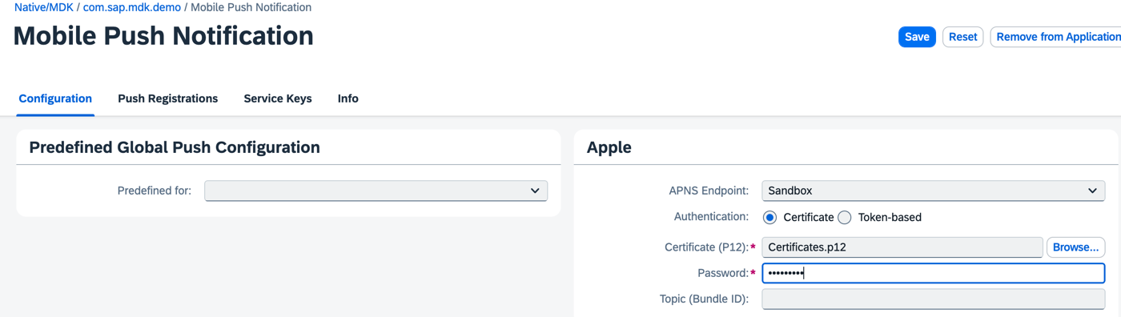Expand the APNS Endpoint Sandbox dropdown

[x=933, y=191]
